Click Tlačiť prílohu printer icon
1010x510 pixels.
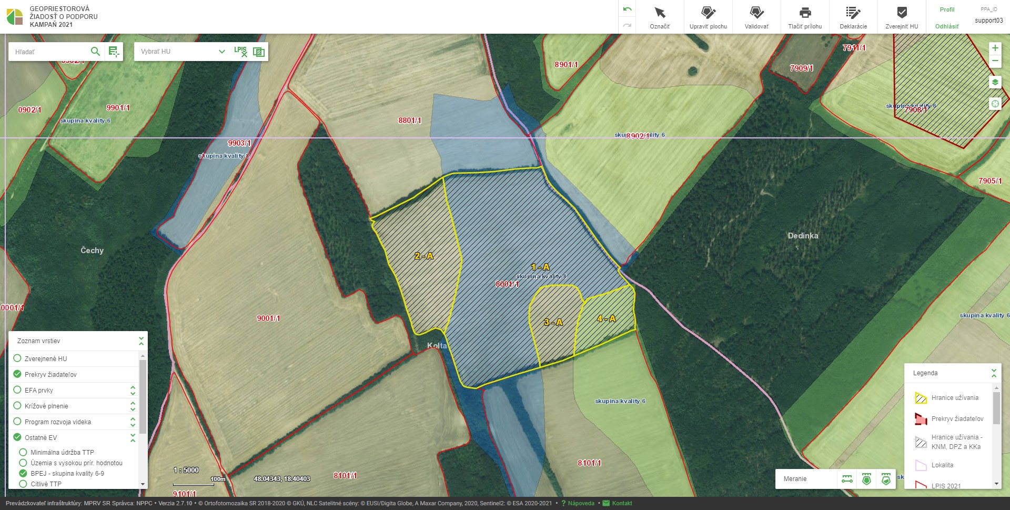point(805,13)
